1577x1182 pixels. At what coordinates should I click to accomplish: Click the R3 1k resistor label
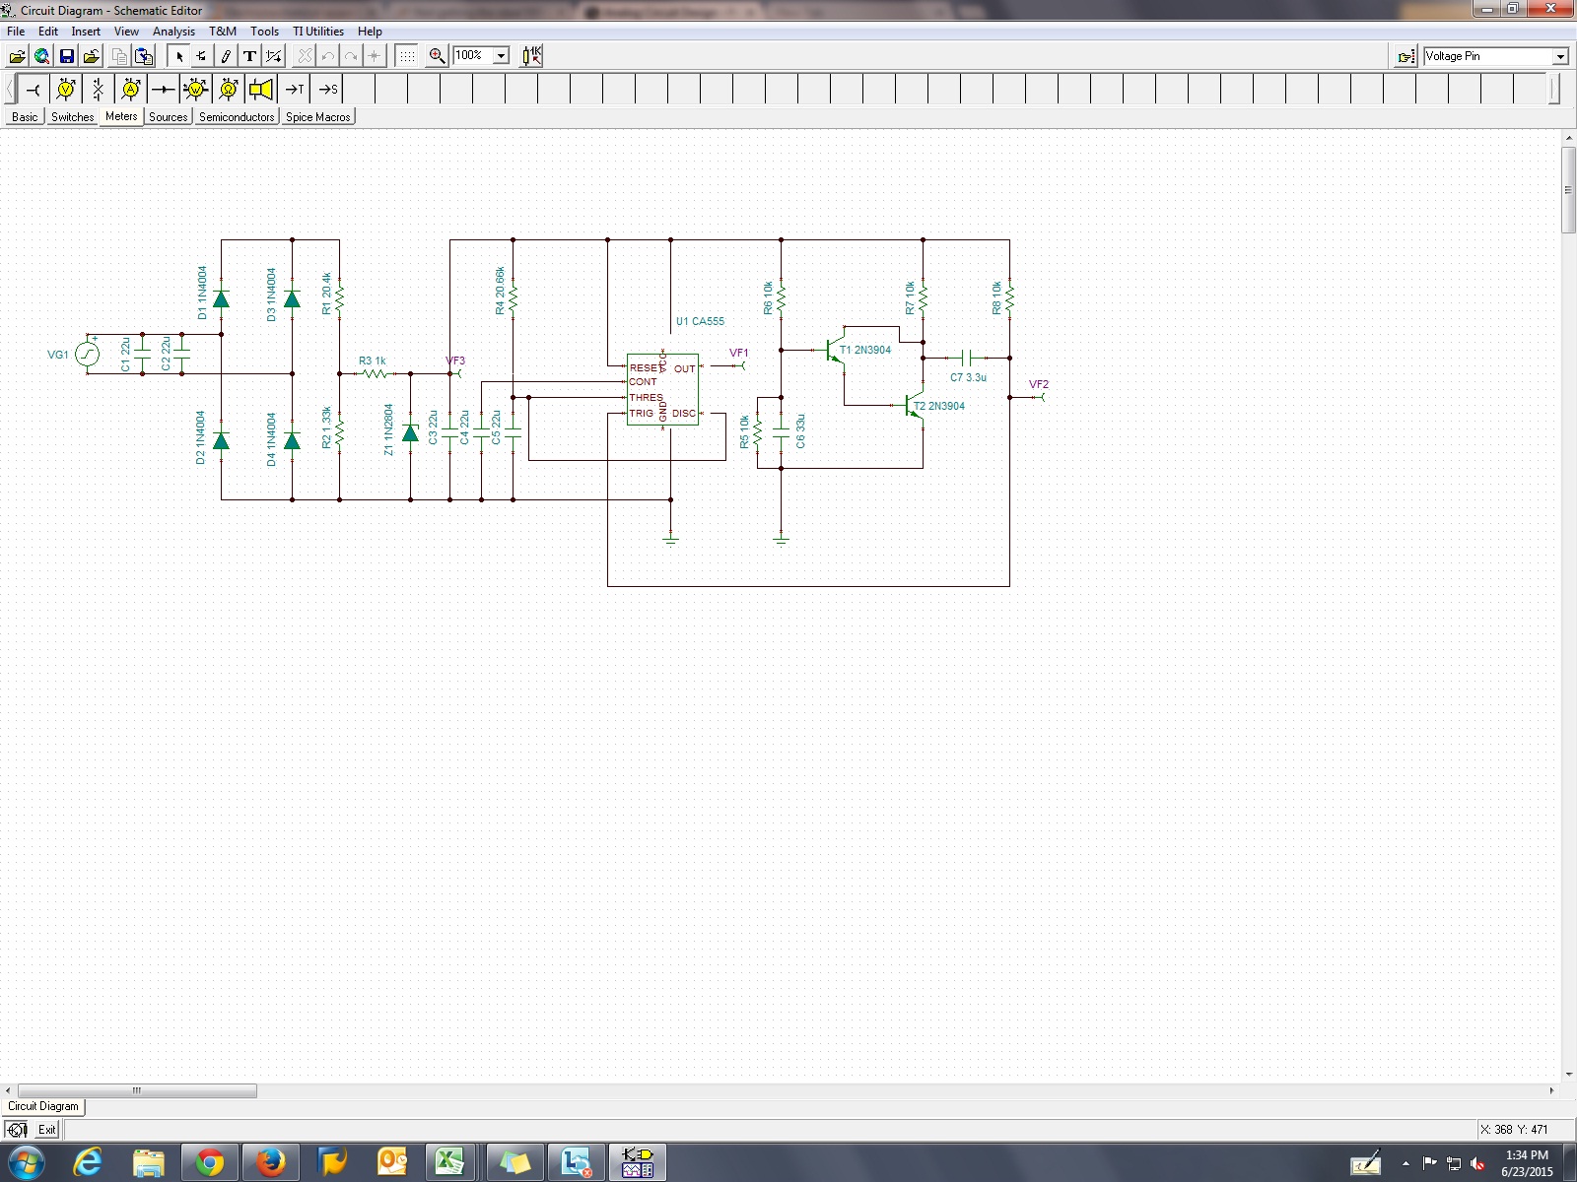click(x=373, y=361)
